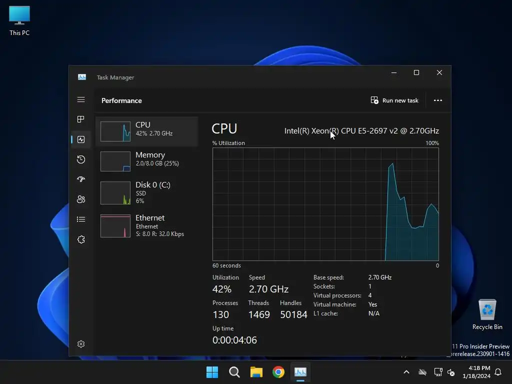
Task: Open This PC desktop icon
Action: click(x=19, y=21)
